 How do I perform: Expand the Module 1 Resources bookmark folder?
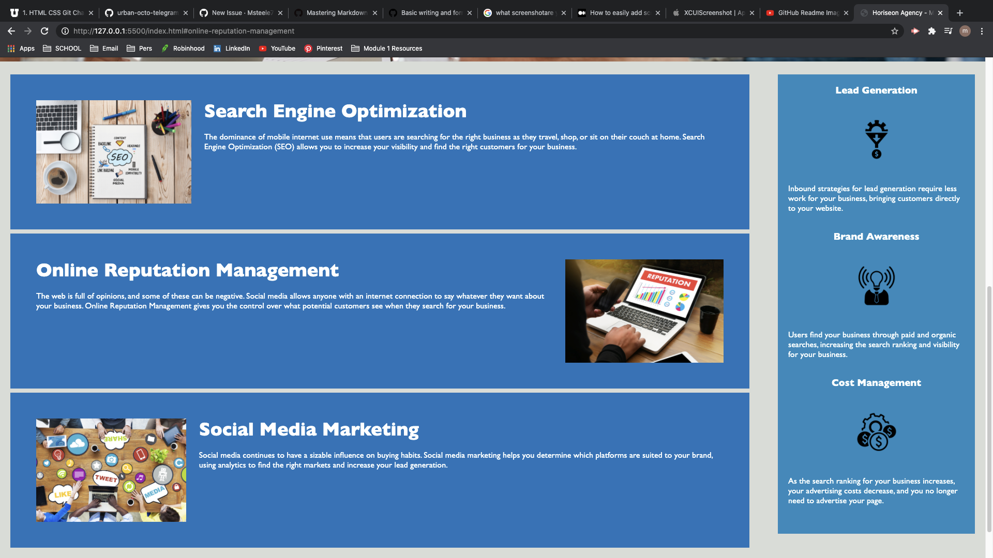[x=386, y=49]
